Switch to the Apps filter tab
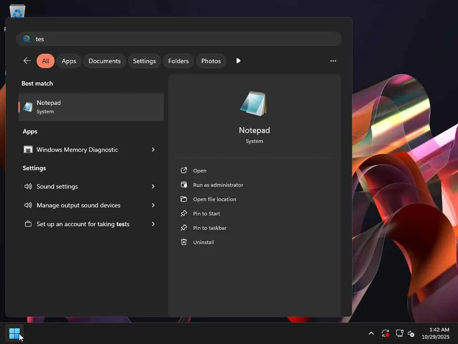The height and width of the screenshot is (344, 458). 69,61
